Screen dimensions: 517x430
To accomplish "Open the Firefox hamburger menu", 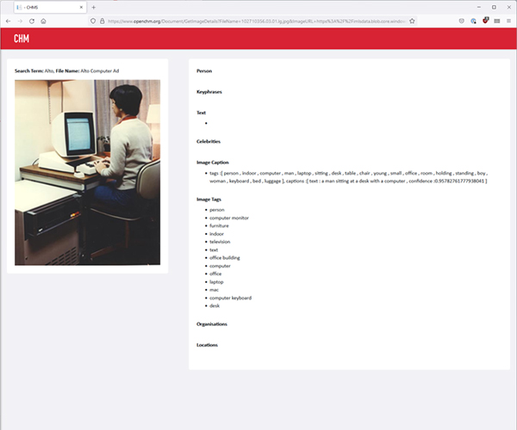I will tap(508, 21).
